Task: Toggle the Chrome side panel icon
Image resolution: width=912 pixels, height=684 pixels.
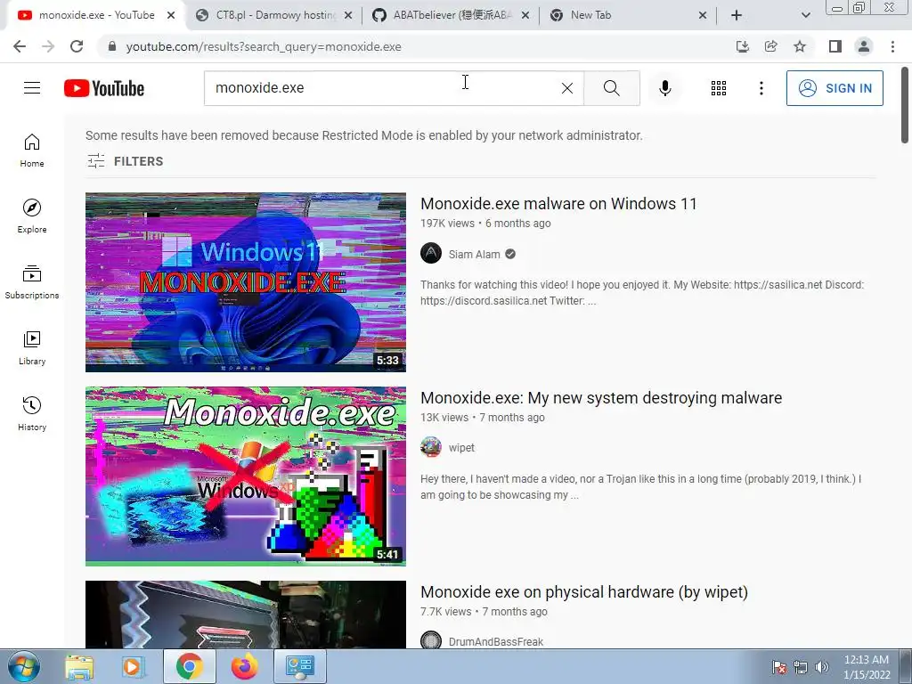Action: pos(835,46)
